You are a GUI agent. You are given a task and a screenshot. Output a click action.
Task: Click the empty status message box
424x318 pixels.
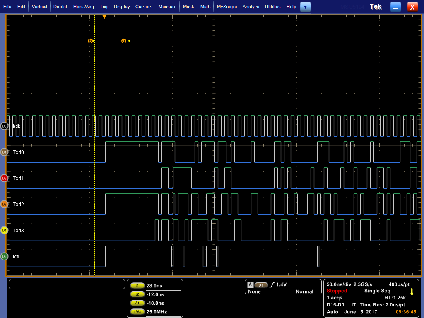point(67,284)
